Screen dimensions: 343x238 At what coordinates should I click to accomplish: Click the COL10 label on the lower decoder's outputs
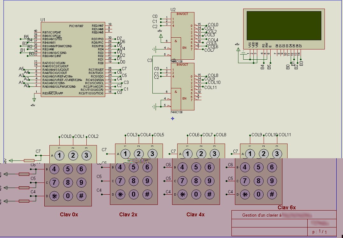(214, 83)
